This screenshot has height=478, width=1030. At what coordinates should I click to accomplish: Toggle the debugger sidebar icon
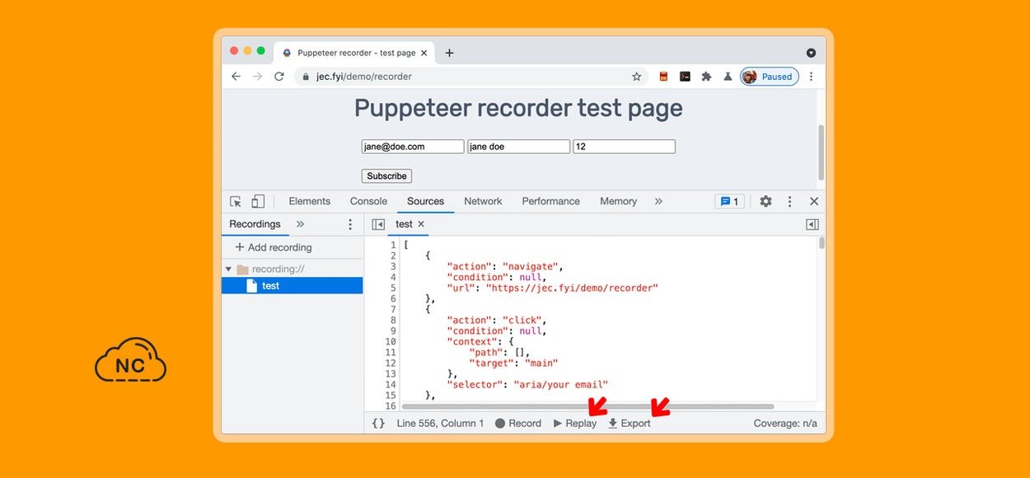[x=812, y=224]
